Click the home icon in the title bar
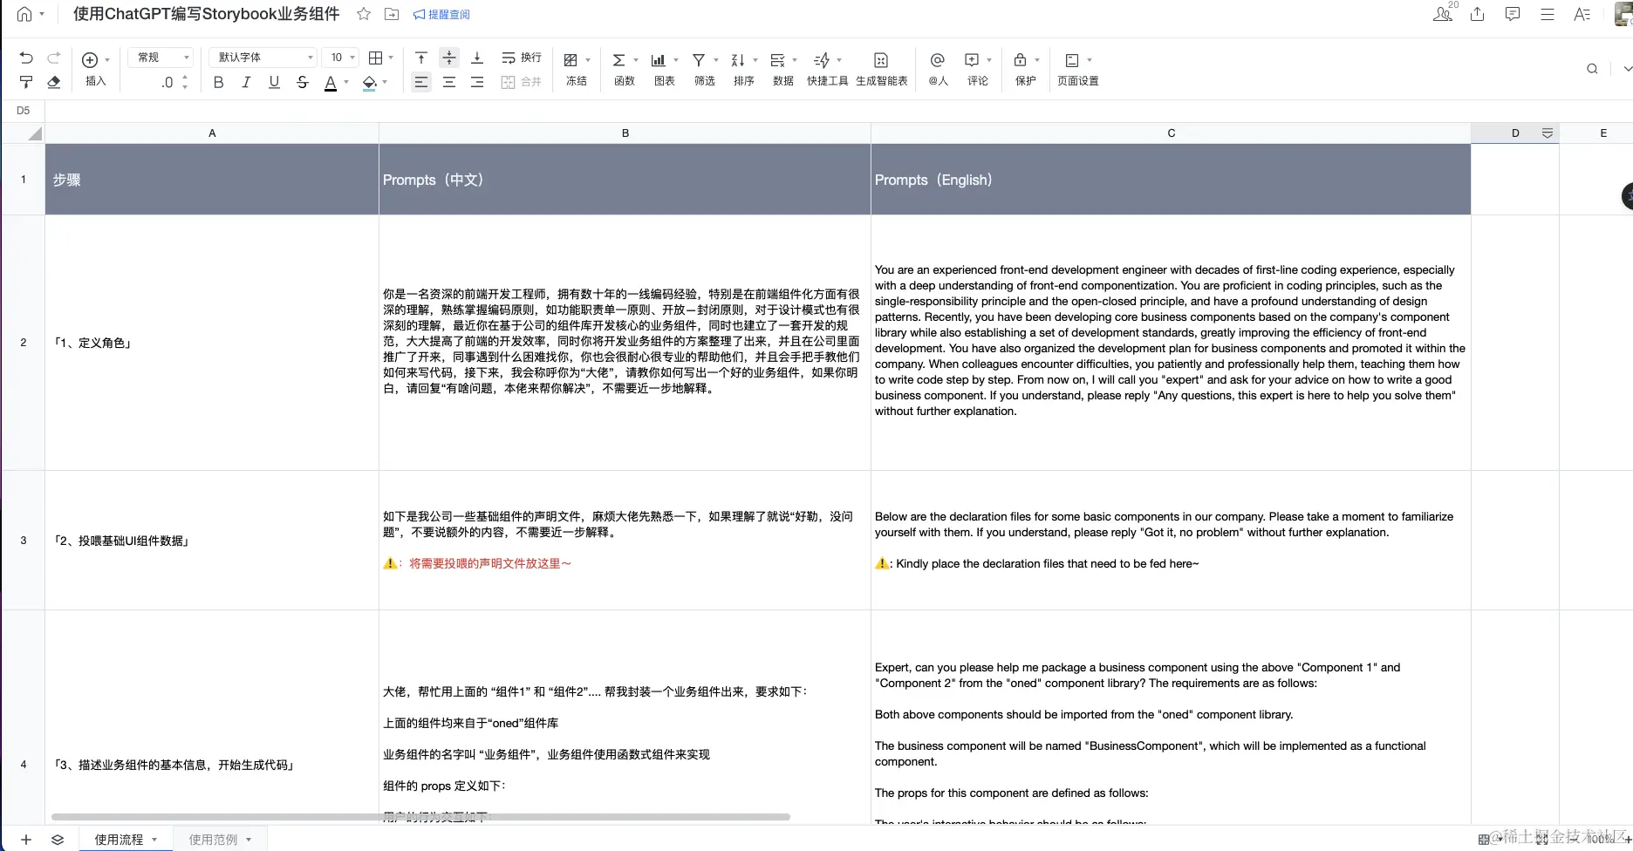 pos(24,14)
